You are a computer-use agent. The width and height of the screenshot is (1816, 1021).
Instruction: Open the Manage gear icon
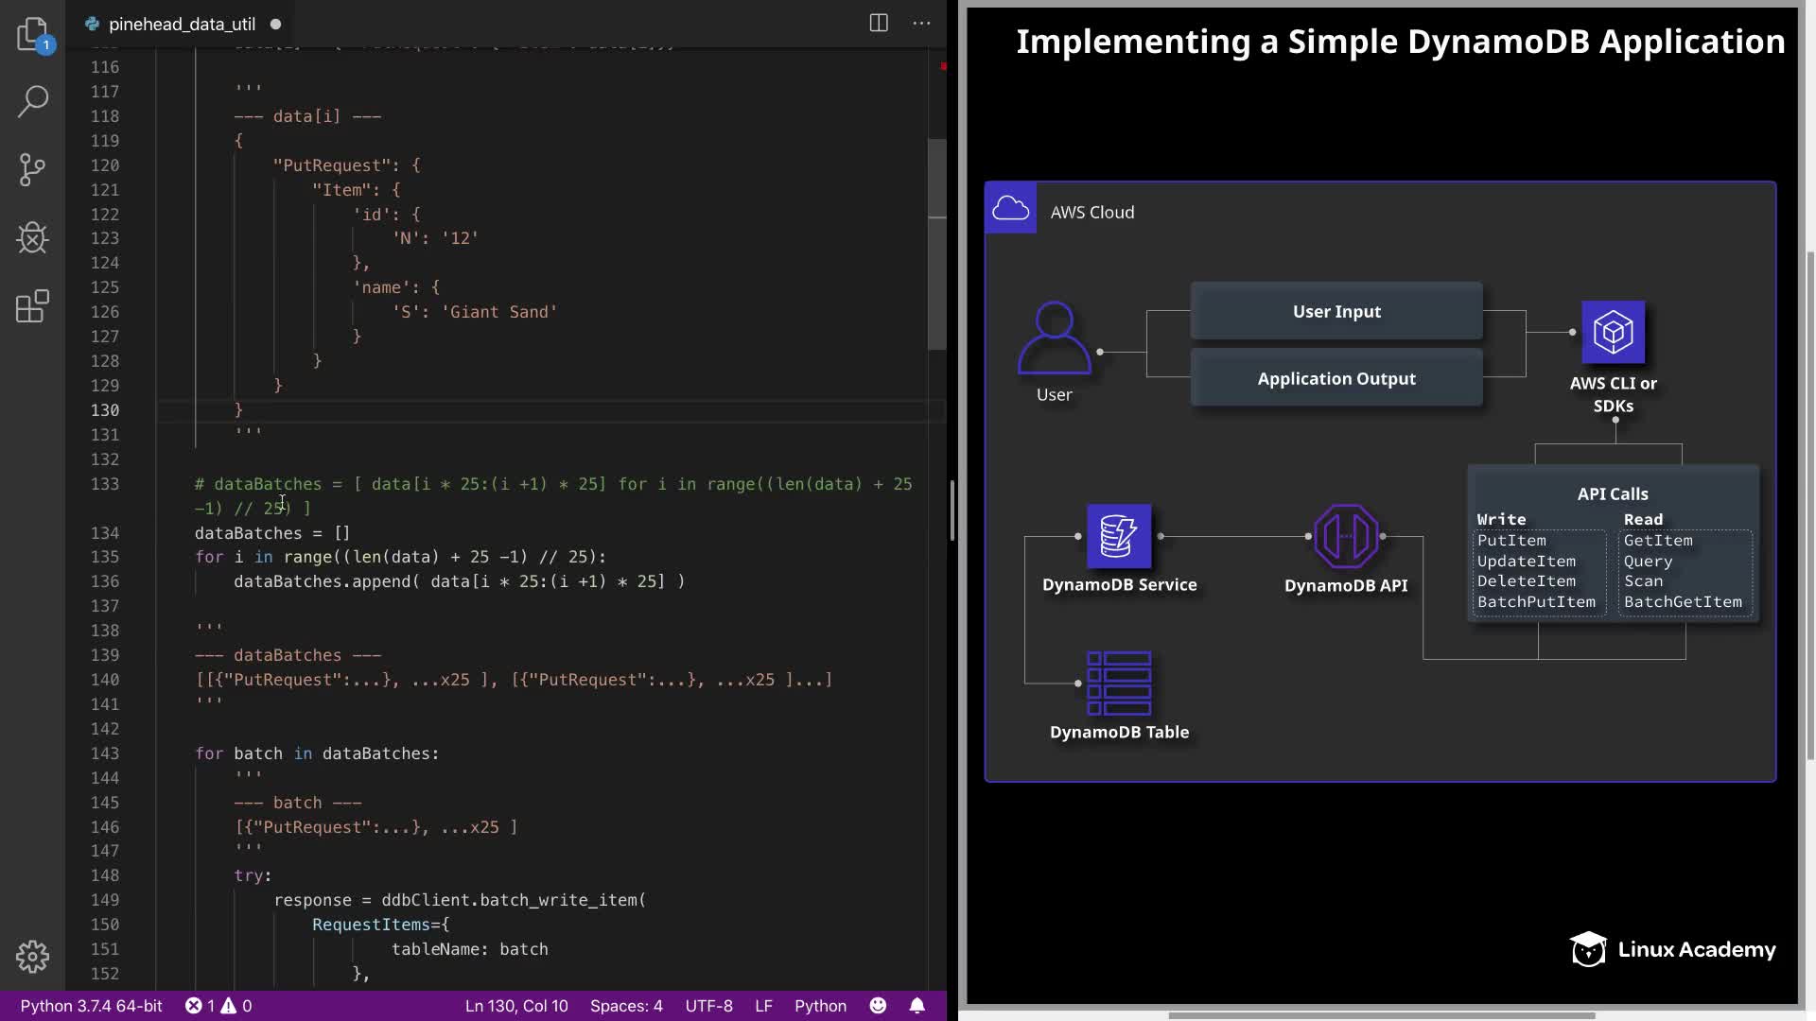(32, 957)
